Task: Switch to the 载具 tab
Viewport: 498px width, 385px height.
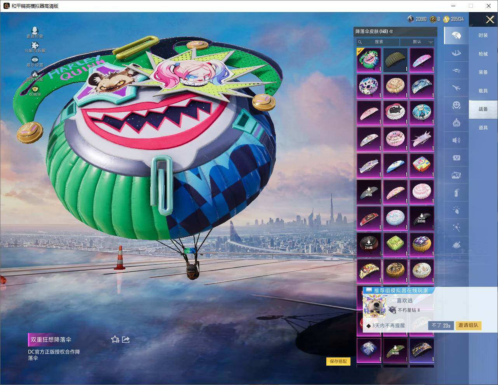Action: tap(483, 91)
